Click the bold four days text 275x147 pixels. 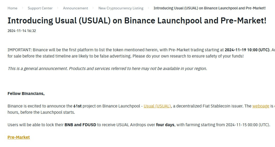click(165, 125)
